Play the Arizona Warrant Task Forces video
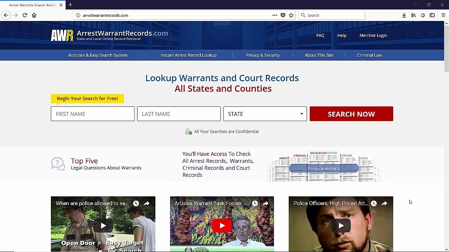 [222, 226]
